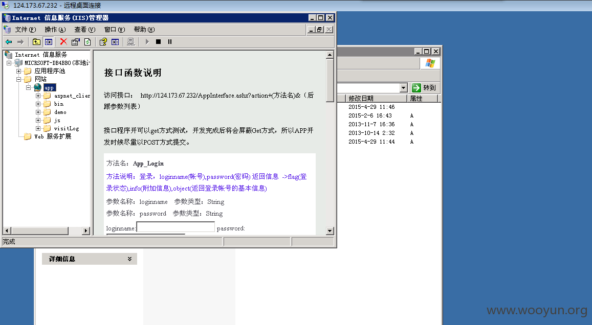Select the demo folder
Screen dimensions: 592x325
60,112
